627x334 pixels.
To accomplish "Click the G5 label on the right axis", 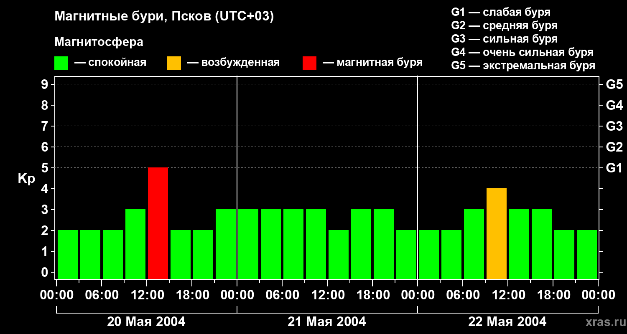I will (614, 84).
